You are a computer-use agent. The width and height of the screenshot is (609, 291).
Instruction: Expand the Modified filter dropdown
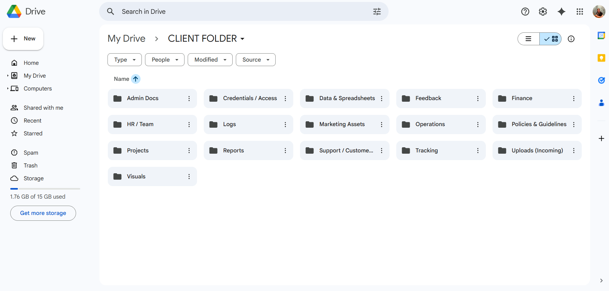[210, 60]
